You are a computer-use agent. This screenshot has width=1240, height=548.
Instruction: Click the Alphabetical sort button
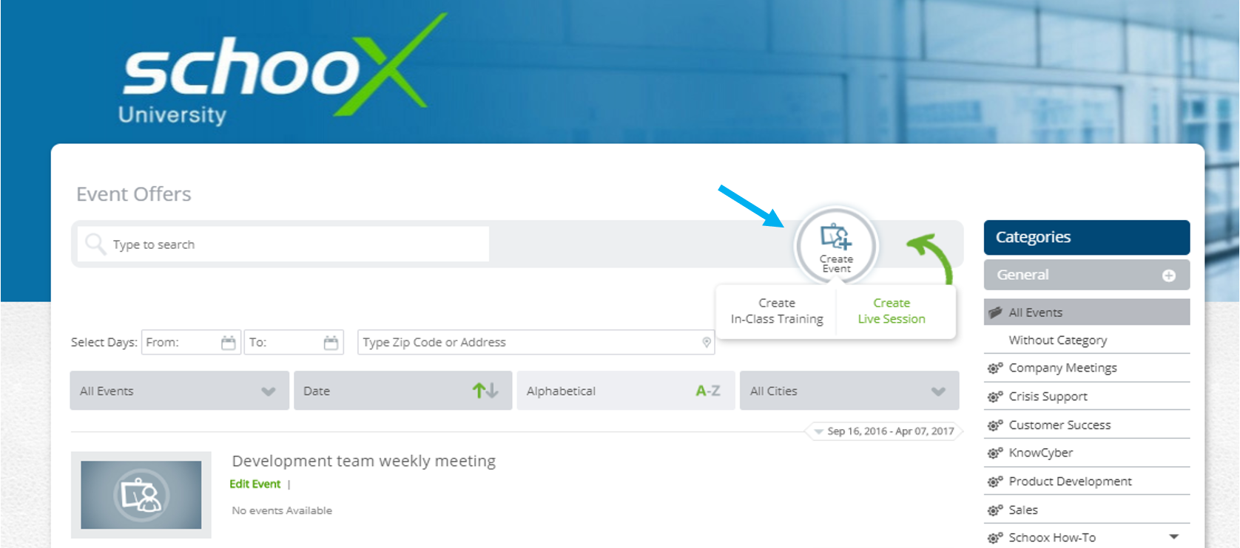pyautogui.click(x=626, y=391)
